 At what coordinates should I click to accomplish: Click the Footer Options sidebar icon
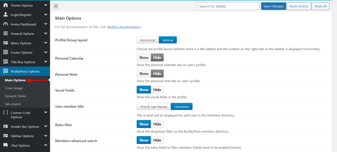5,52
